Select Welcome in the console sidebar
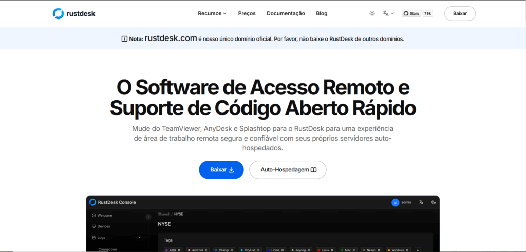The width and height of the screenshot is (526, 252). coord(102,215)
